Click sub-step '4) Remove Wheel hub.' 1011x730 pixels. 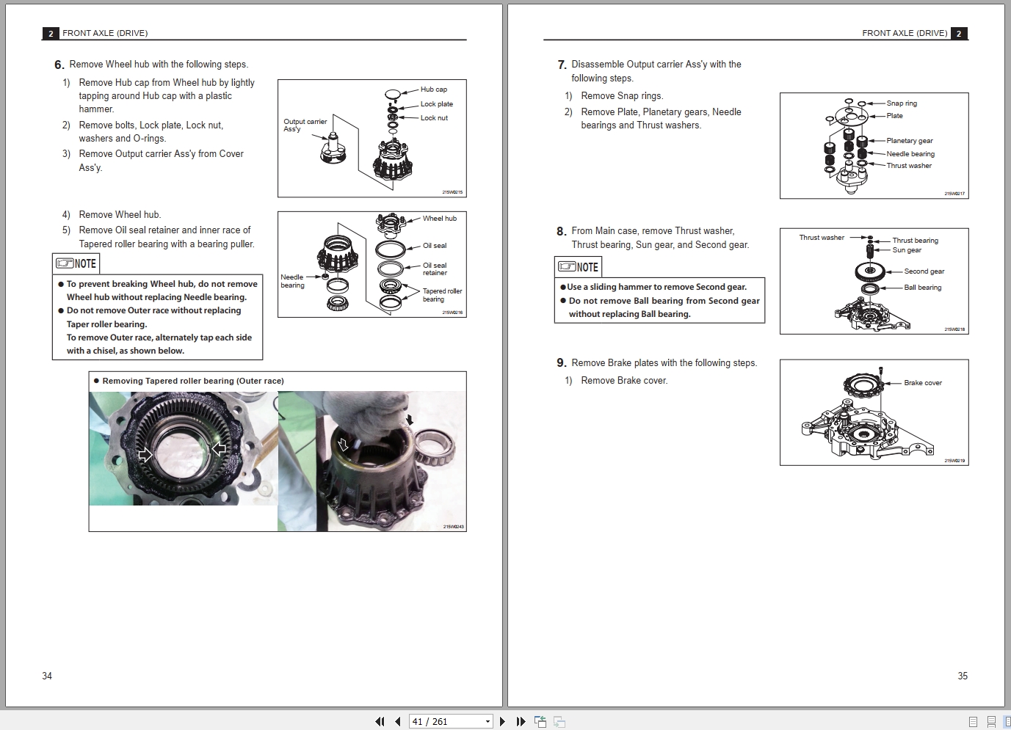pyautogui.click(x=112, y=215)
